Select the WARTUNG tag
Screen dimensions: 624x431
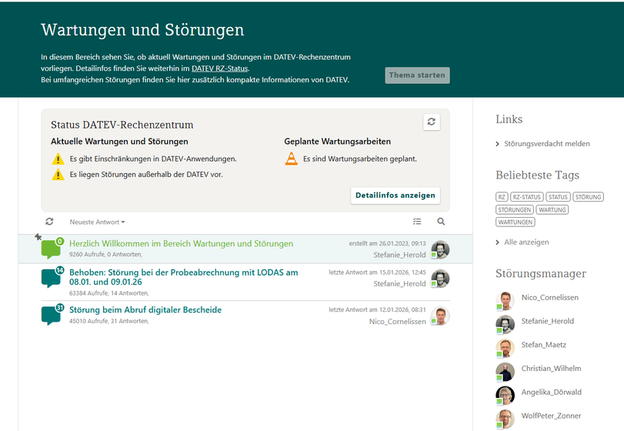552,210
